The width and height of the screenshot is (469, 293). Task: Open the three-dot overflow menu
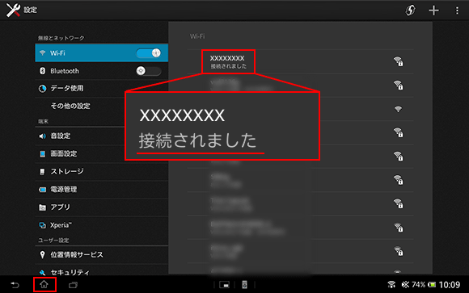pos(457,10)
